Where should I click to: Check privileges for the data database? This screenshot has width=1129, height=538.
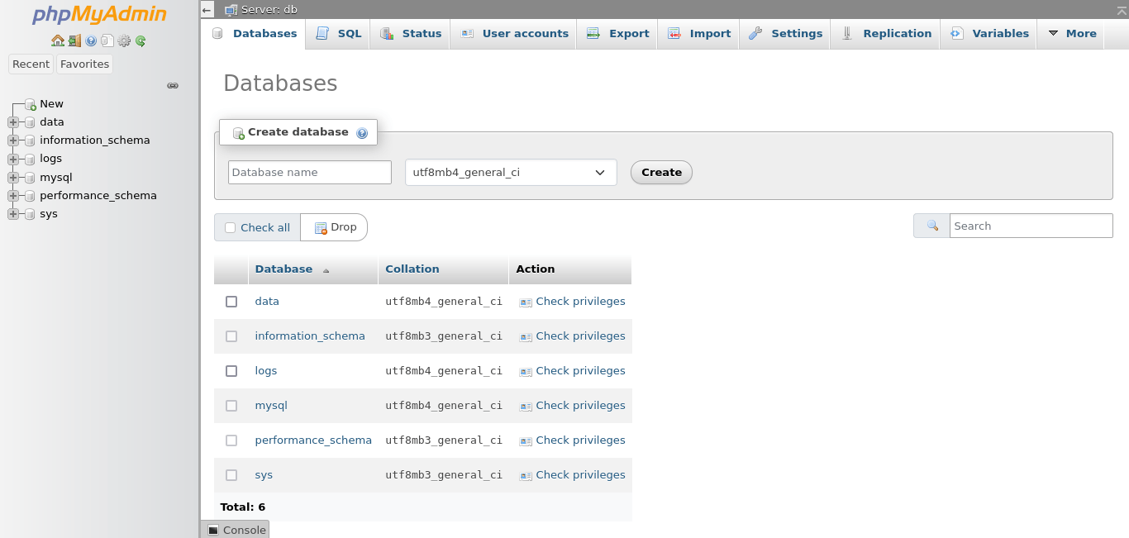coord(572,302)
